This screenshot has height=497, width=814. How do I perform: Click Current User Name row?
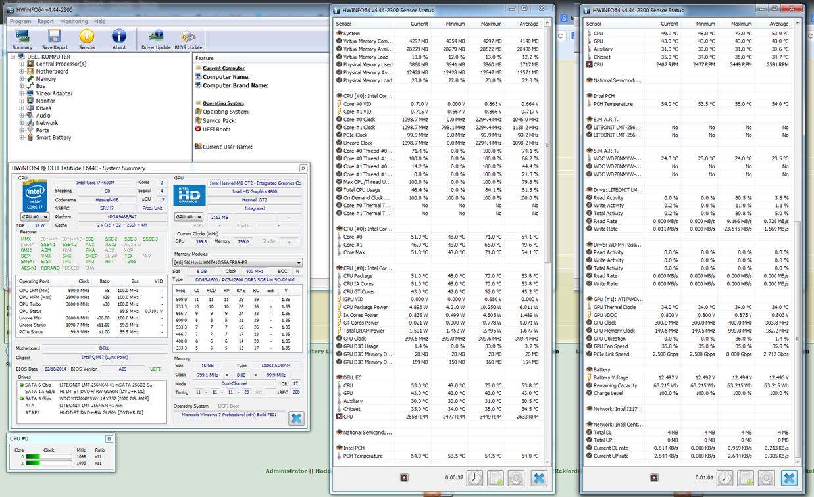(x=222, y=147)
